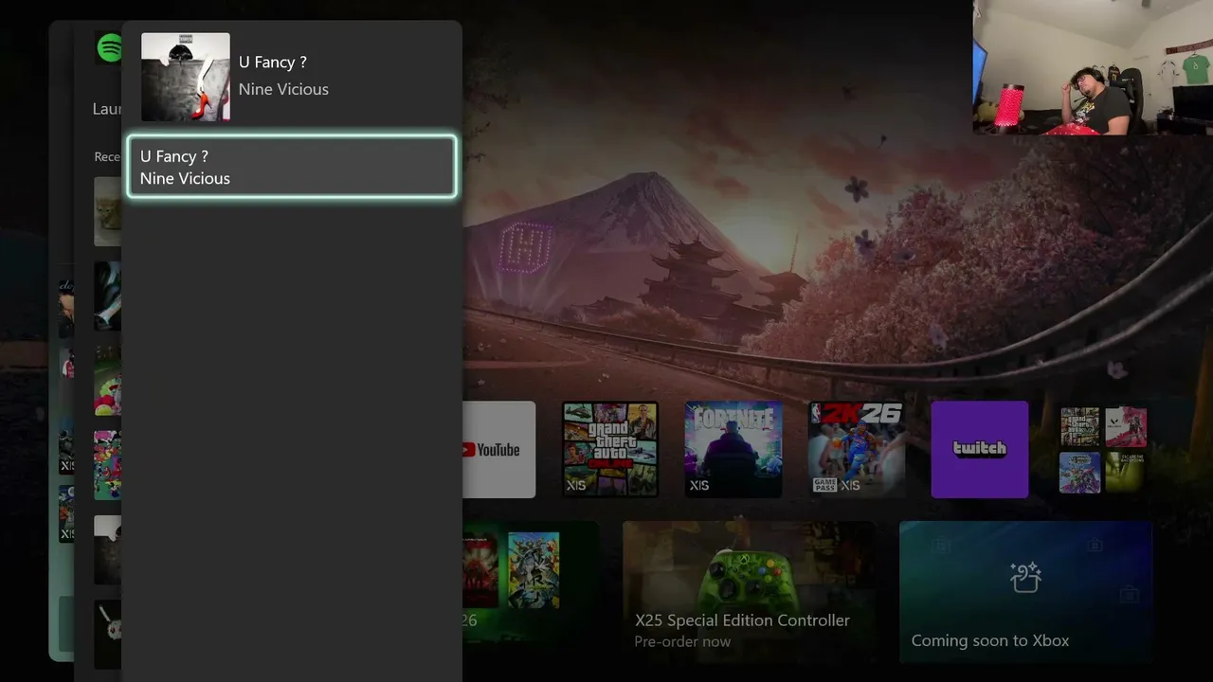1213x682 pixels.
Task: Open the U Fancy ? album cover art
Action: 186,77
